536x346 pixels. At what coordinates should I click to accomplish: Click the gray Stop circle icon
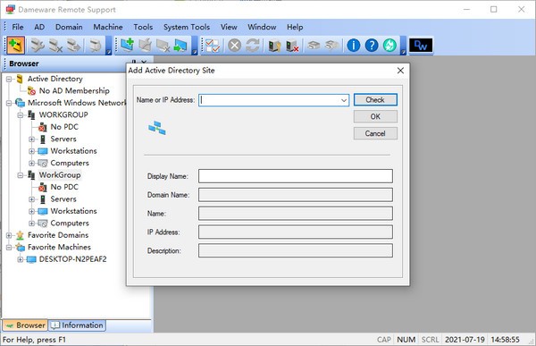234,46
